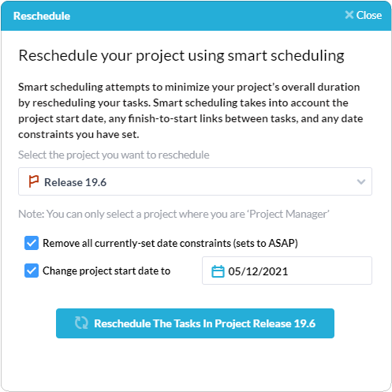Click the calendar icon in date field
This screenshot has width=392, height=392.
[218, 271]
